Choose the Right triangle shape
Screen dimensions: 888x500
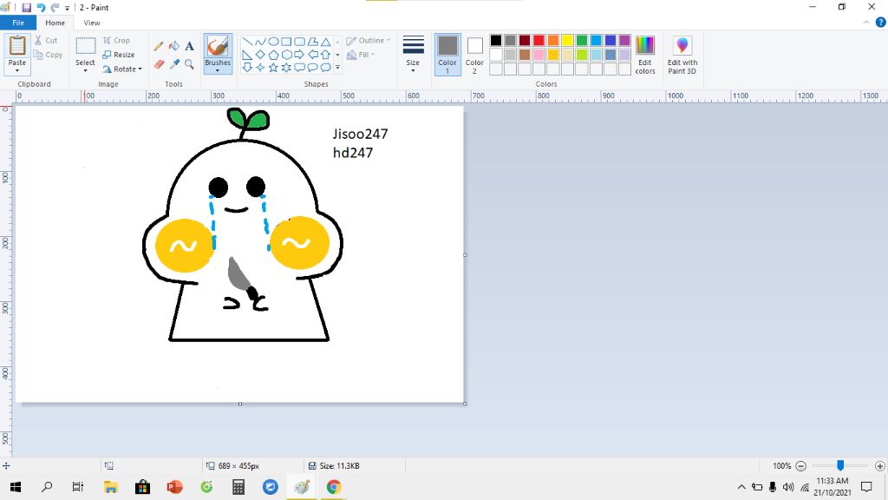tap(247, 55)
